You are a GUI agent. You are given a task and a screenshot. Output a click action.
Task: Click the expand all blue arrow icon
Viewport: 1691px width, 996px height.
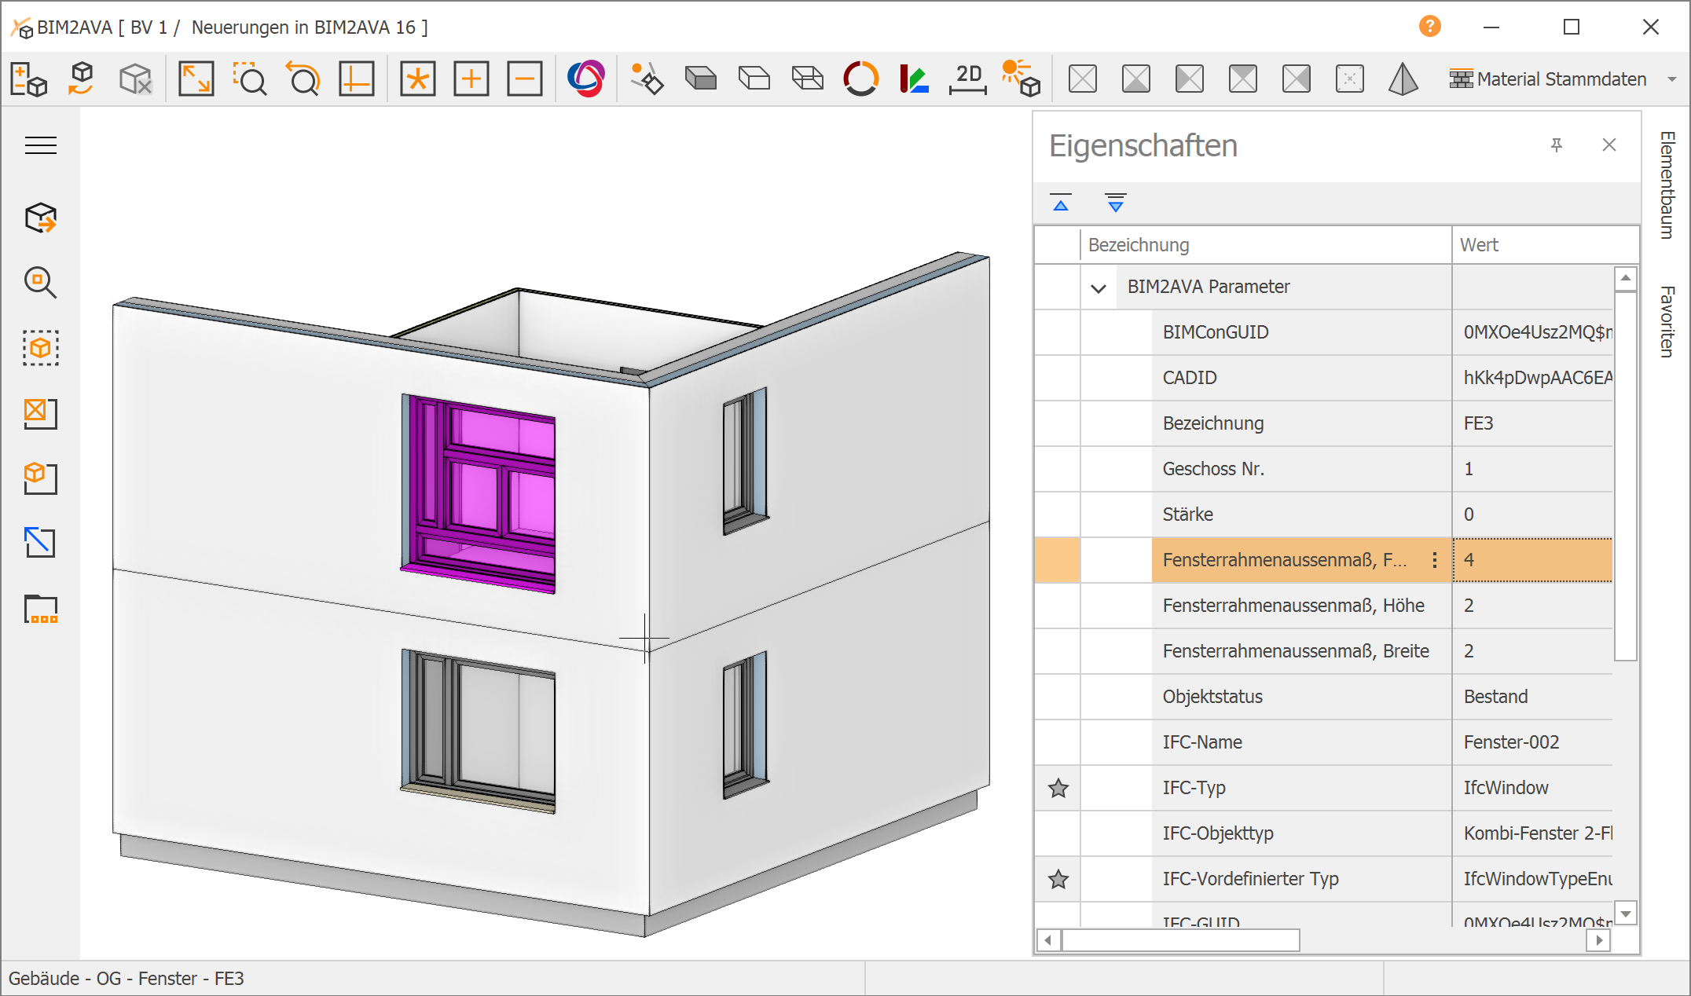pyautogui.click(x=1115, y=203)
